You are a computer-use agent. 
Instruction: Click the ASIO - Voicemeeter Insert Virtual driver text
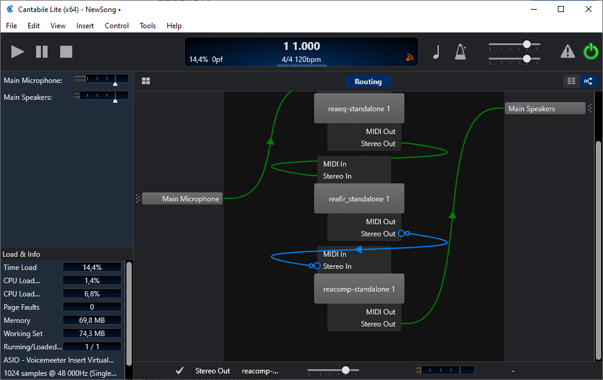59,360
